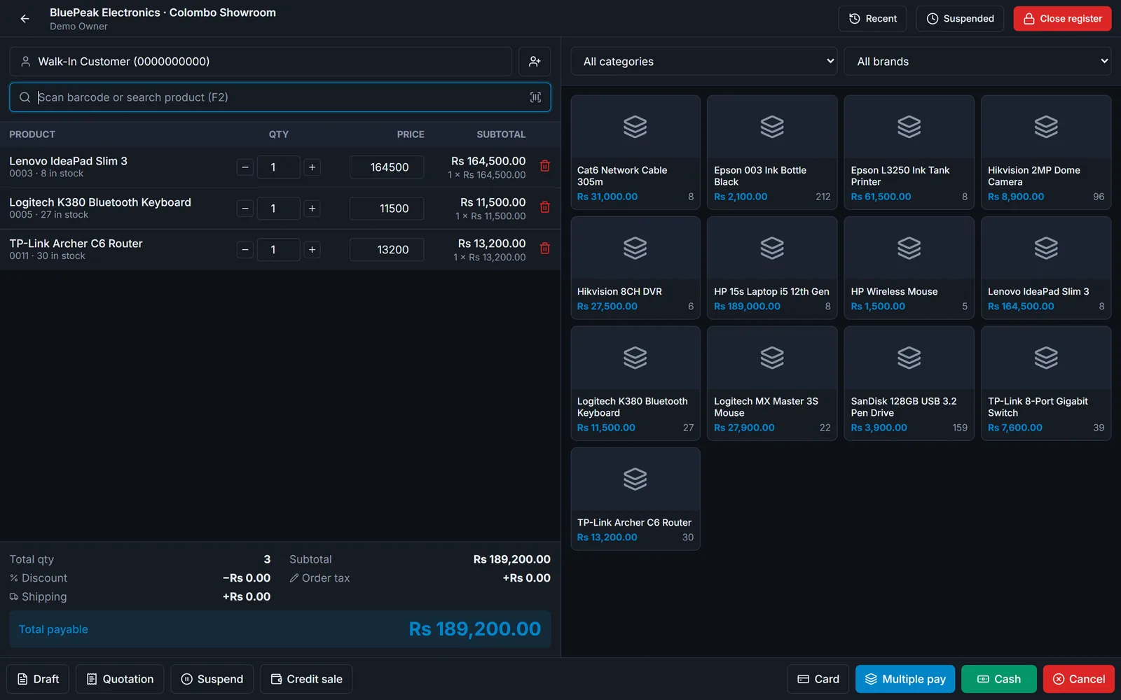Add SanDisk 128GB USB Pen Drive
This screenshot has height=700, width=1121.
909,384
